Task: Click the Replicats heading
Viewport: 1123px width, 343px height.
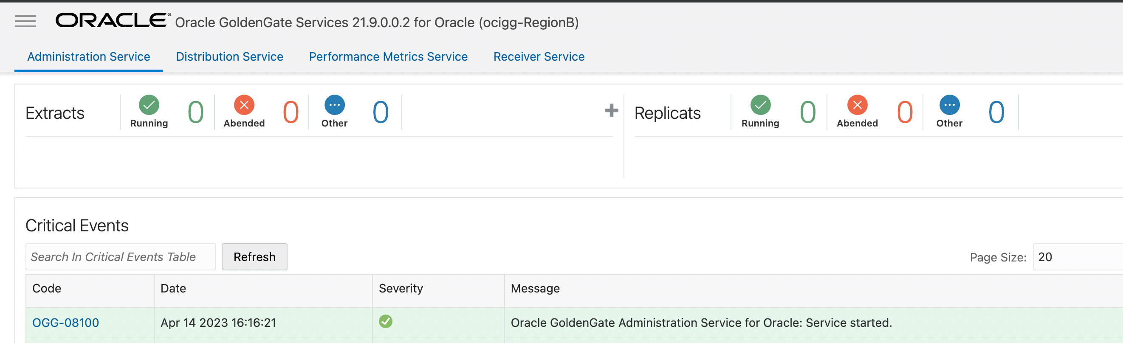Action: pyautogui.click(x=667, y=113)
